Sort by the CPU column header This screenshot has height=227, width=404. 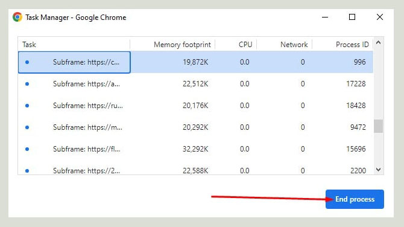coord(245,45)
